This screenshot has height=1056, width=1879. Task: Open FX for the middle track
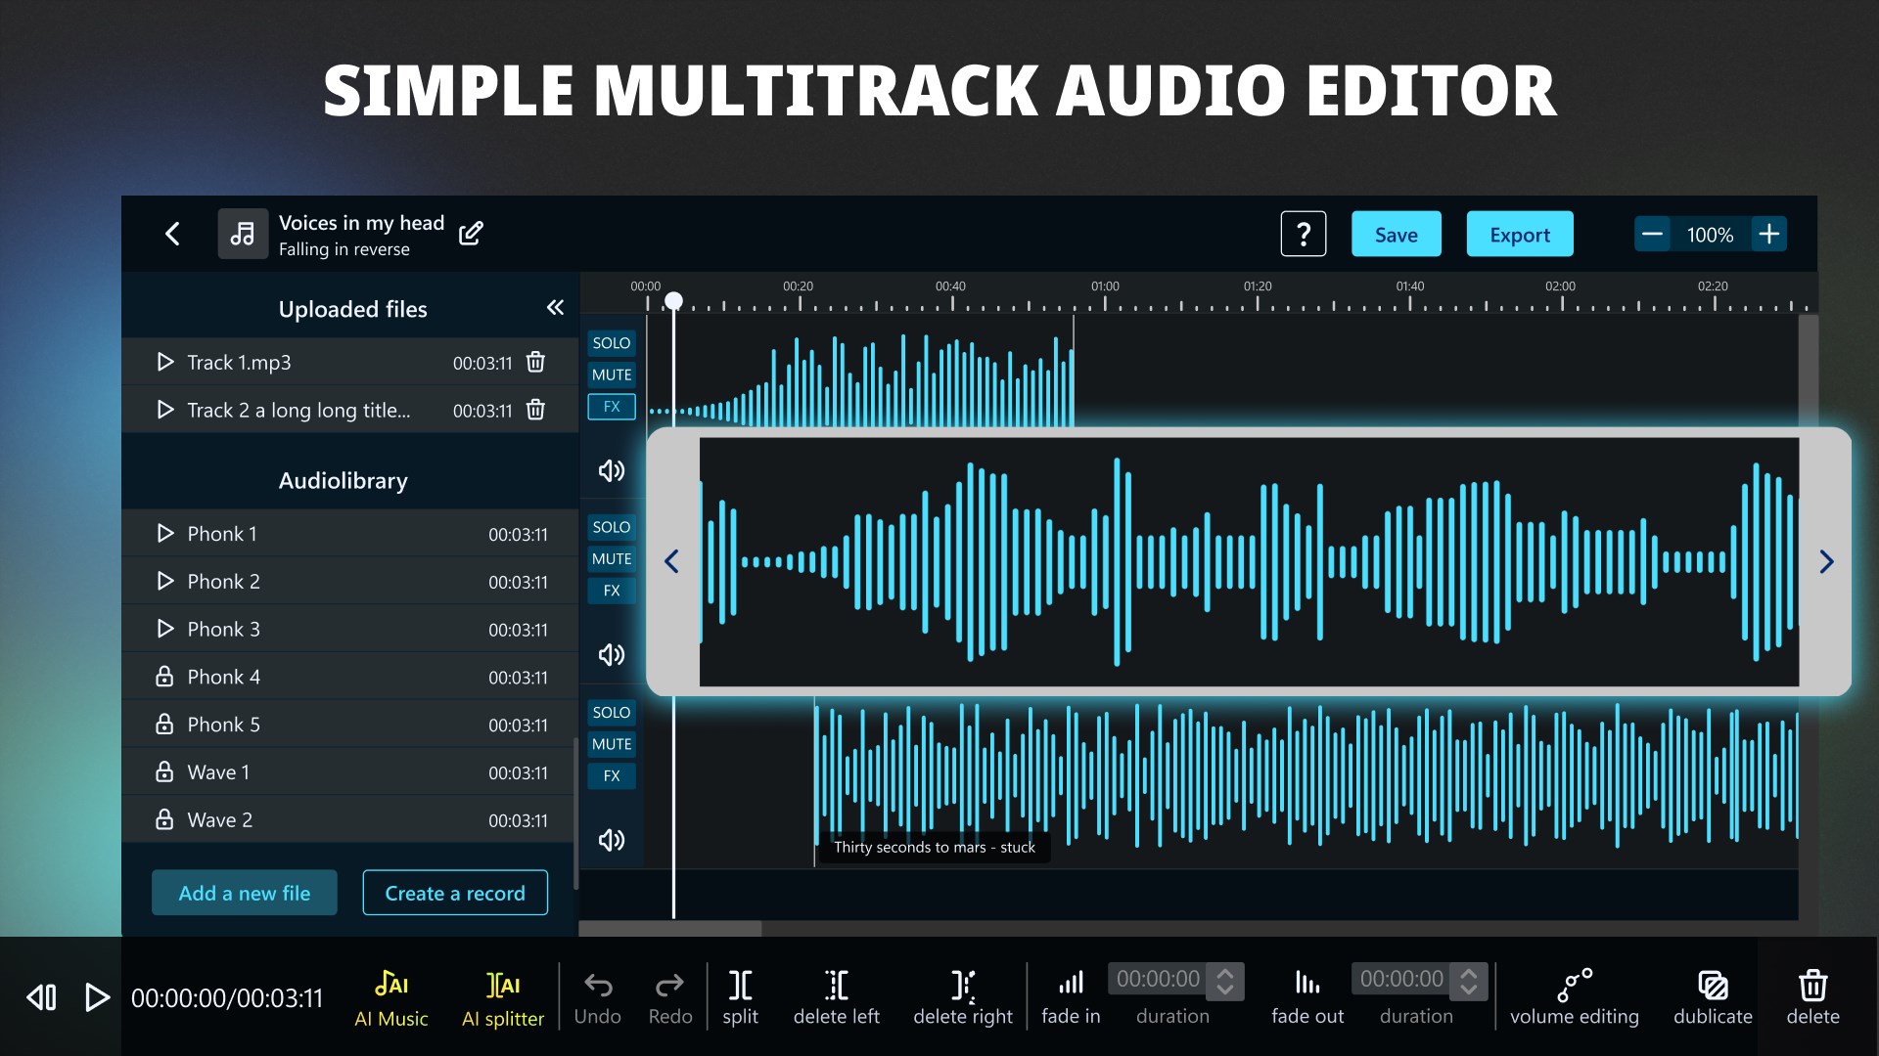[611, 590]
